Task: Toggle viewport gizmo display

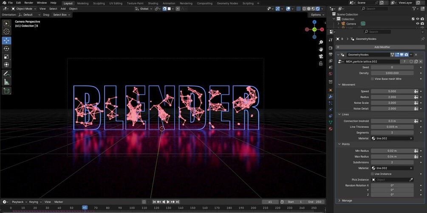Action: point(277,9)
